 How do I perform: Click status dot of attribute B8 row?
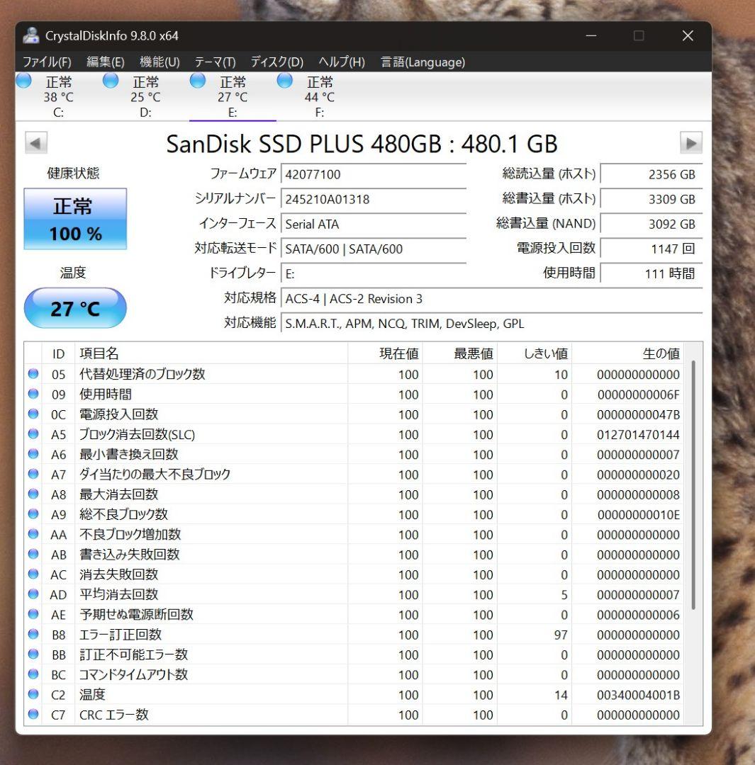tap(33, 634)
